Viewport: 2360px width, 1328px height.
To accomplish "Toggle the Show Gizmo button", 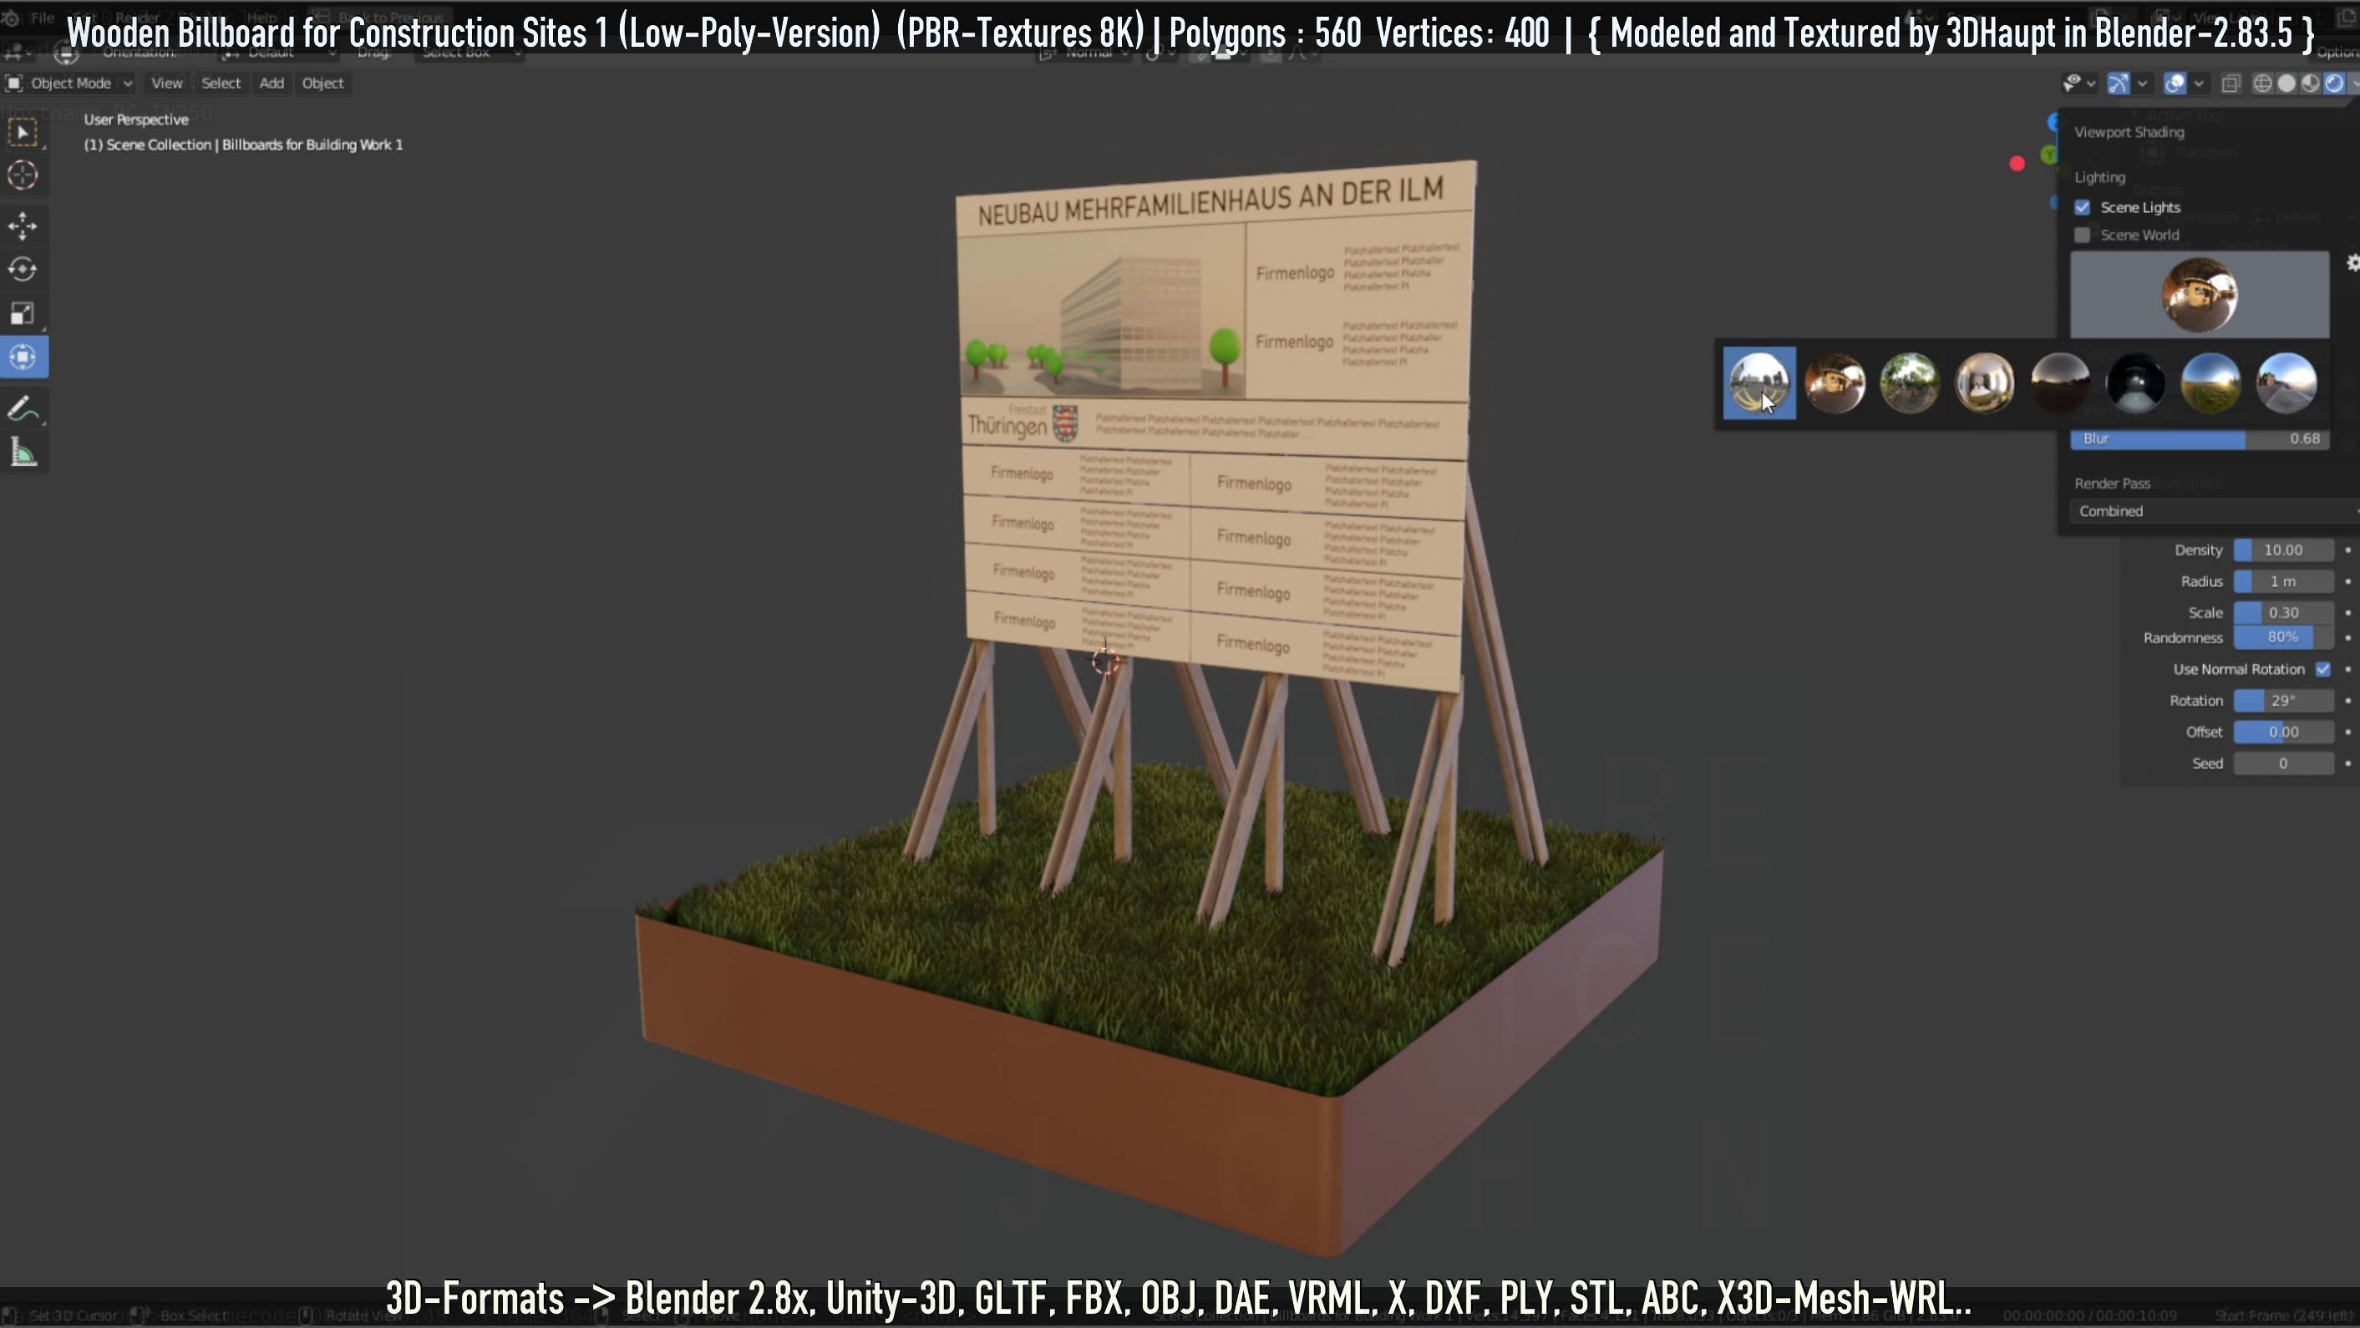I will pyautogui.click(x=2118, y=84).
